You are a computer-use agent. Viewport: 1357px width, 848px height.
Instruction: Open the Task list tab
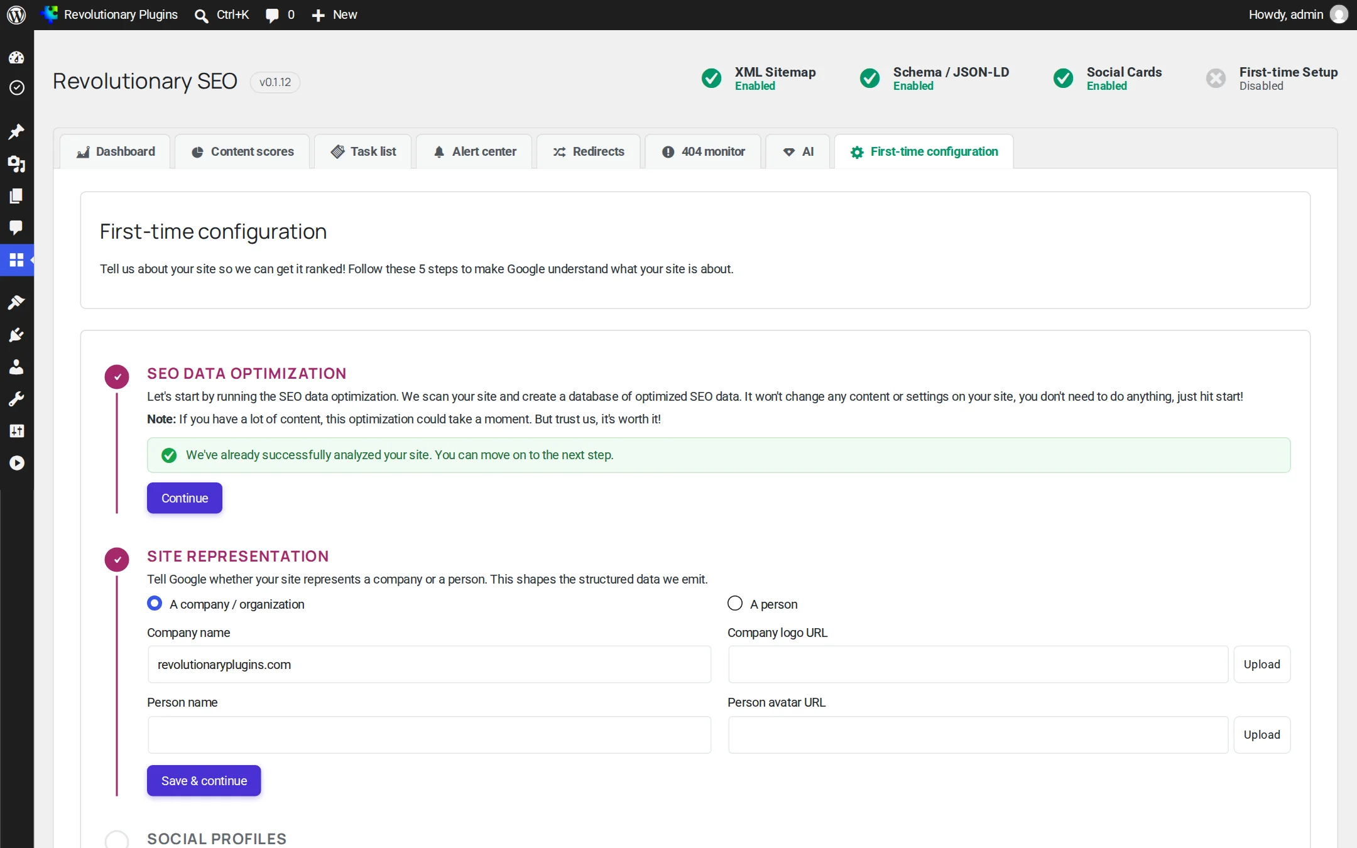pos(363,151)
